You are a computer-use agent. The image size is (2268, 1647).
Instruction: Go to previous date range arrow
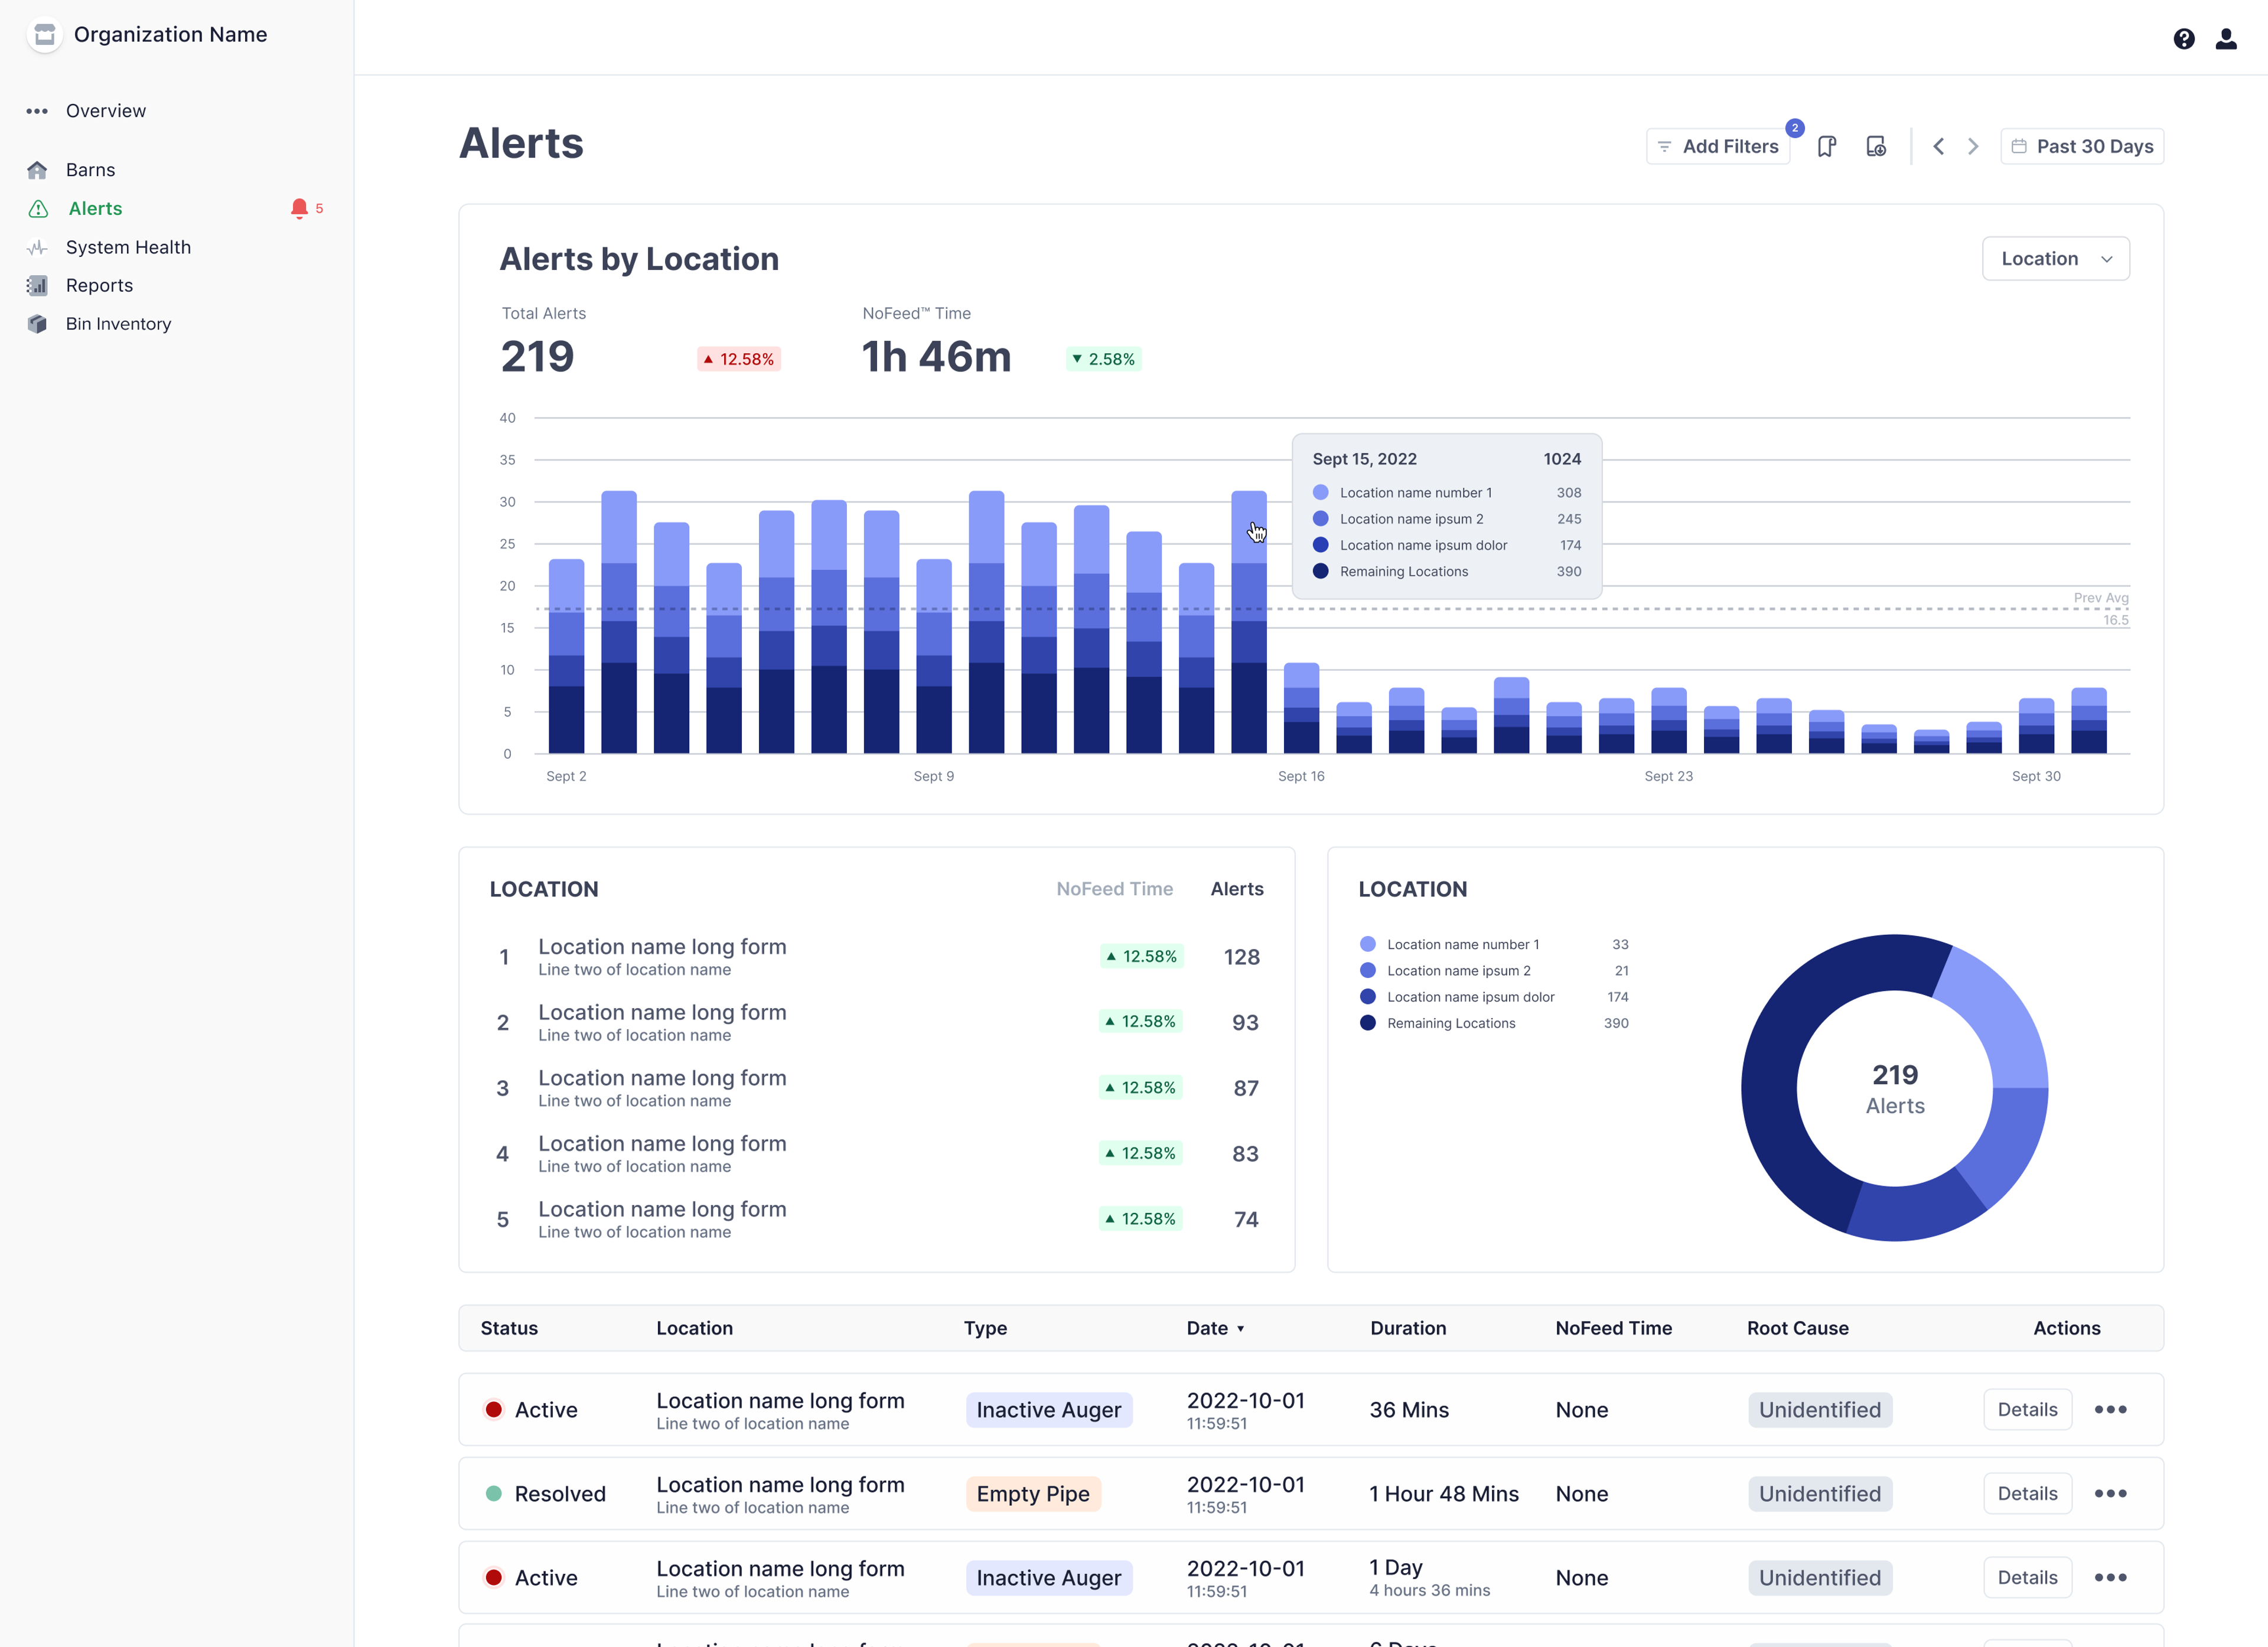[x=1938, y=147]
